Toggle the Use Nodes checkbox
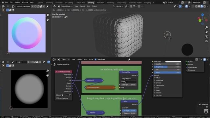This screenshot has width=210, height=118. click(x=95, y=60)
